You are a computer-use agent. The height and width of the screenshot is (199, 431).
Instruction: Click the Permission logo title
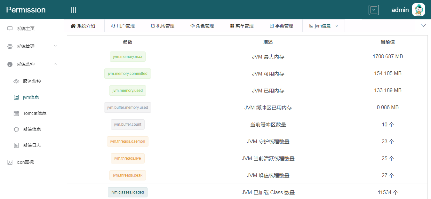click(26, 10)
